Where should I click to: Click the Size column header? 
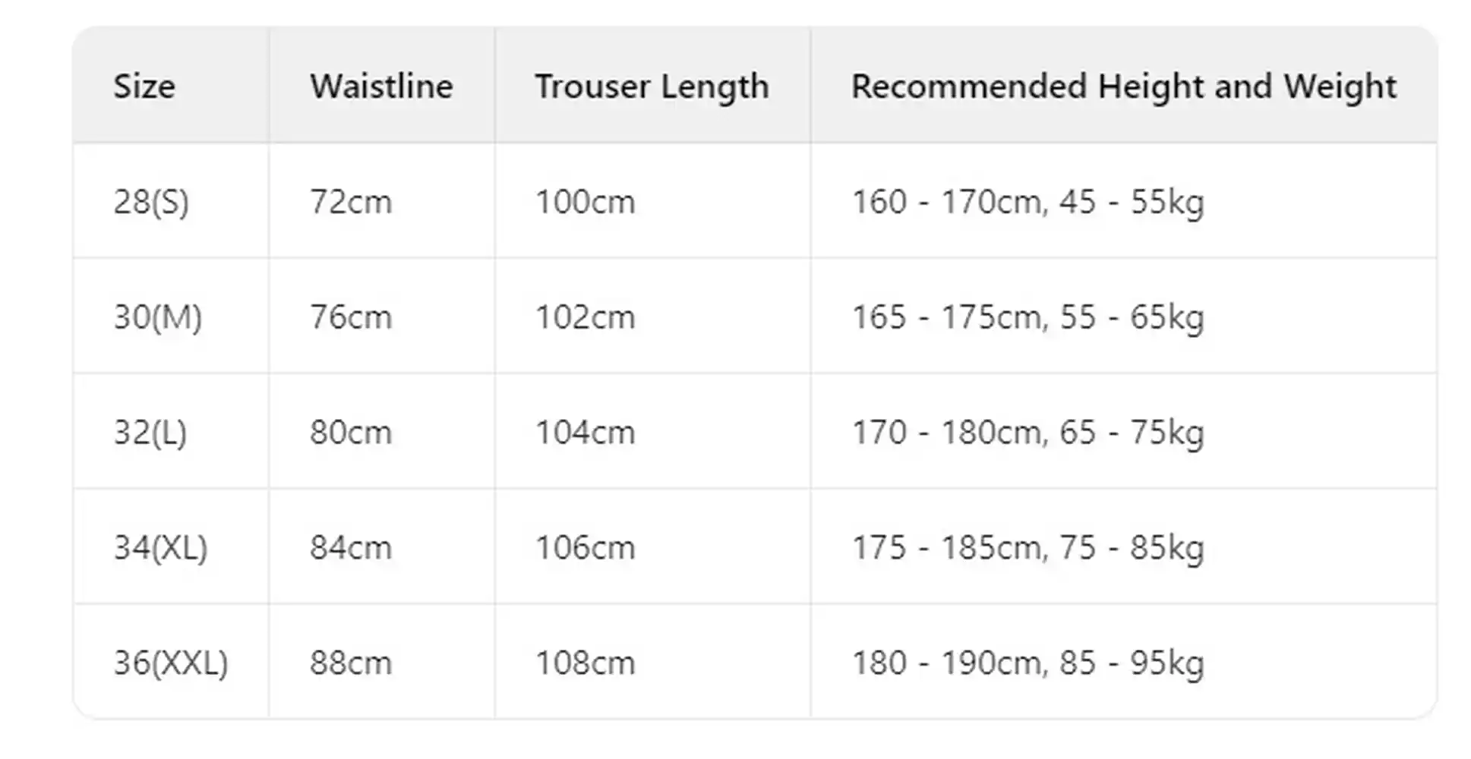tap(144, 87)
